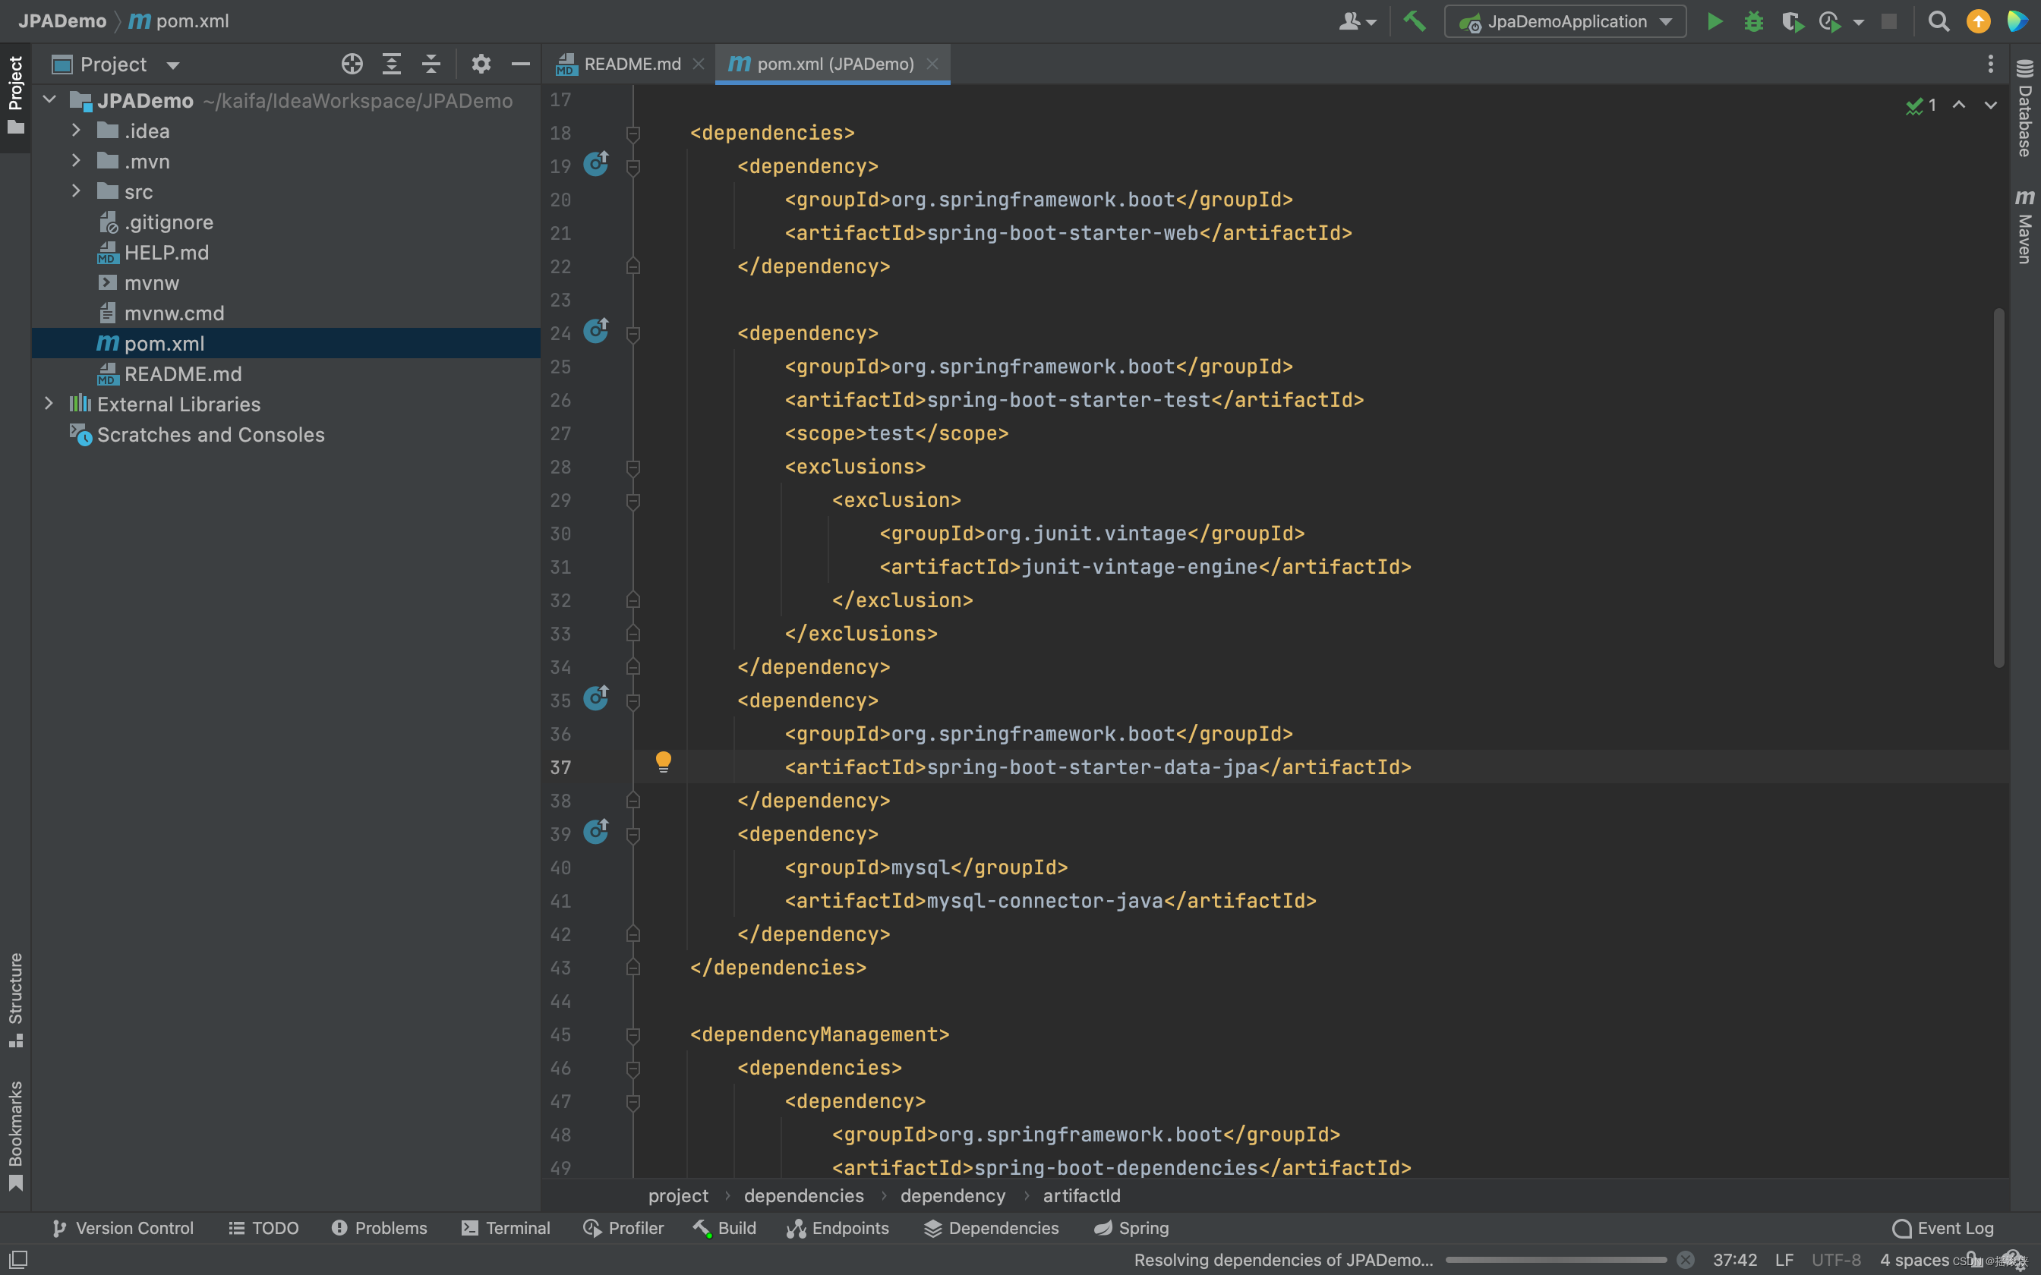Click the Select Opened File target icon
Screen dimensions: 2041x1275
click(x=352, y=64)
